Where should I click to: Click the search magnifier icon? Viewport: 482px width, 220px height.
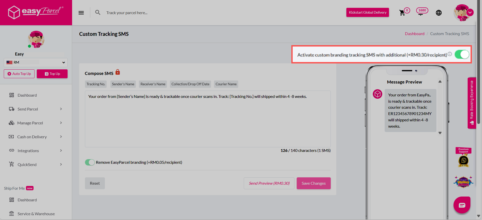(98, 12)
